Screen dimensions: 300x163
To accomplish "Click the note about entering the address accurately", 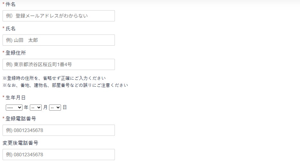I will [x=54, y=78].
